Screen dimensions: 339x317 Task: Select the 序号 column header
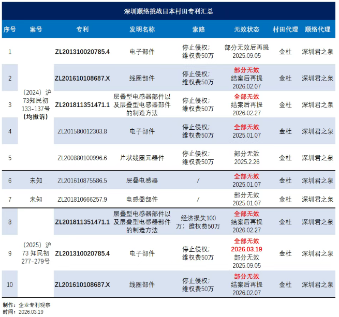(10, 29)
